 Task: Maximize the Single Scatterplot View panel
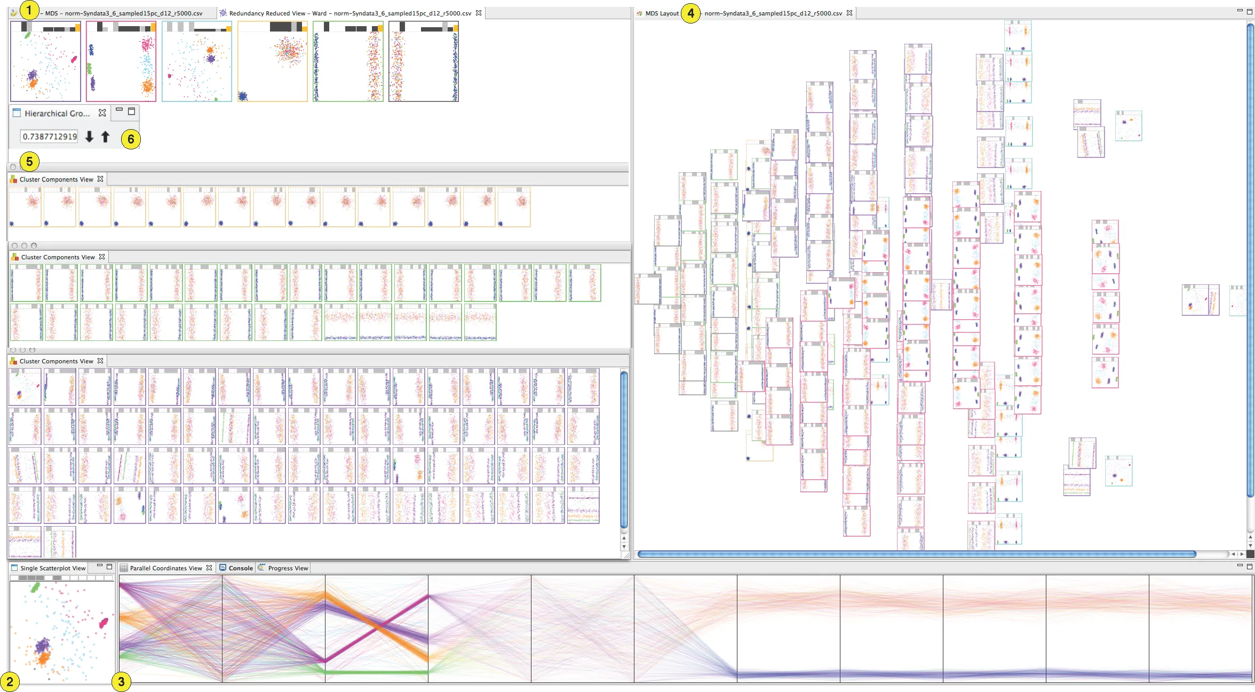click(x=109, y=567)
